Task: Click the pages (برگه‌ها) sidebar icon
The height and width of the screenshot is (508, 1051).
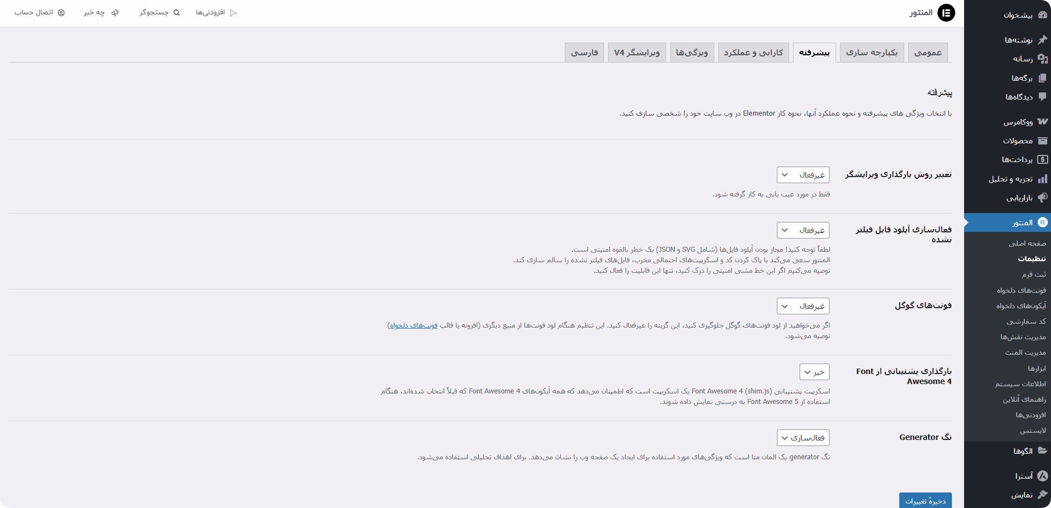Action: pyautogui.click(x=1043, y=78)
